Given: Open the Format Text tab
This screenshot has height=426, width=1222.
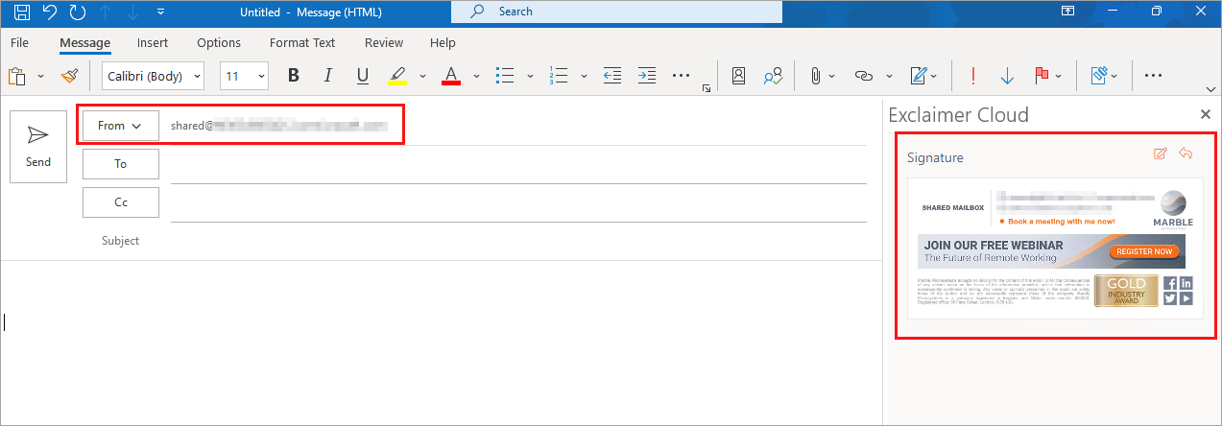Looking at the screenshot, I should pyautogui.click(x=302, y=42).
